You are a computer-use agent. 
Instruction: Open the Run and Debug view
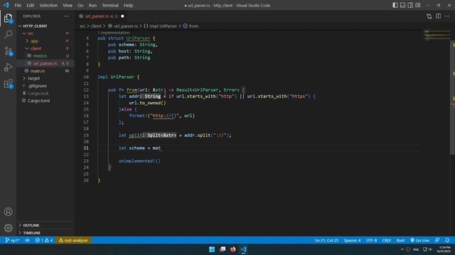point(8,67)
